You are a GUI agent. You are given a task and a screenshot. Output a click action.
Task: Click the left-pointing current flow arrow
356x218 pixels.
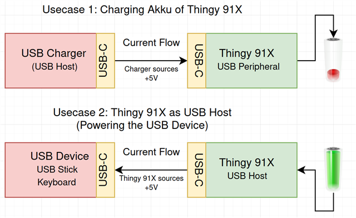tap(151, 170)
